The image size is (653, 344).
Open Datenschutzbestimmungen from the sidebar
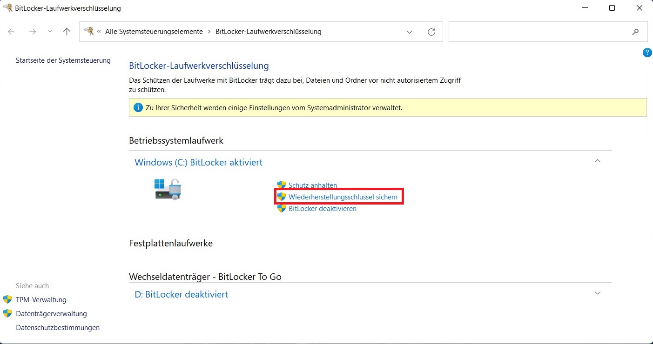pos(58,327)
